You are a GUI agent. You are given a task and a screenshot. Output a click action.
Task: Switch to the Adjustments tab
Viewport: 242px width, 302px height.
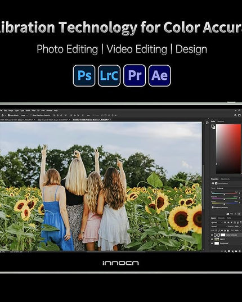click(225, 179)
